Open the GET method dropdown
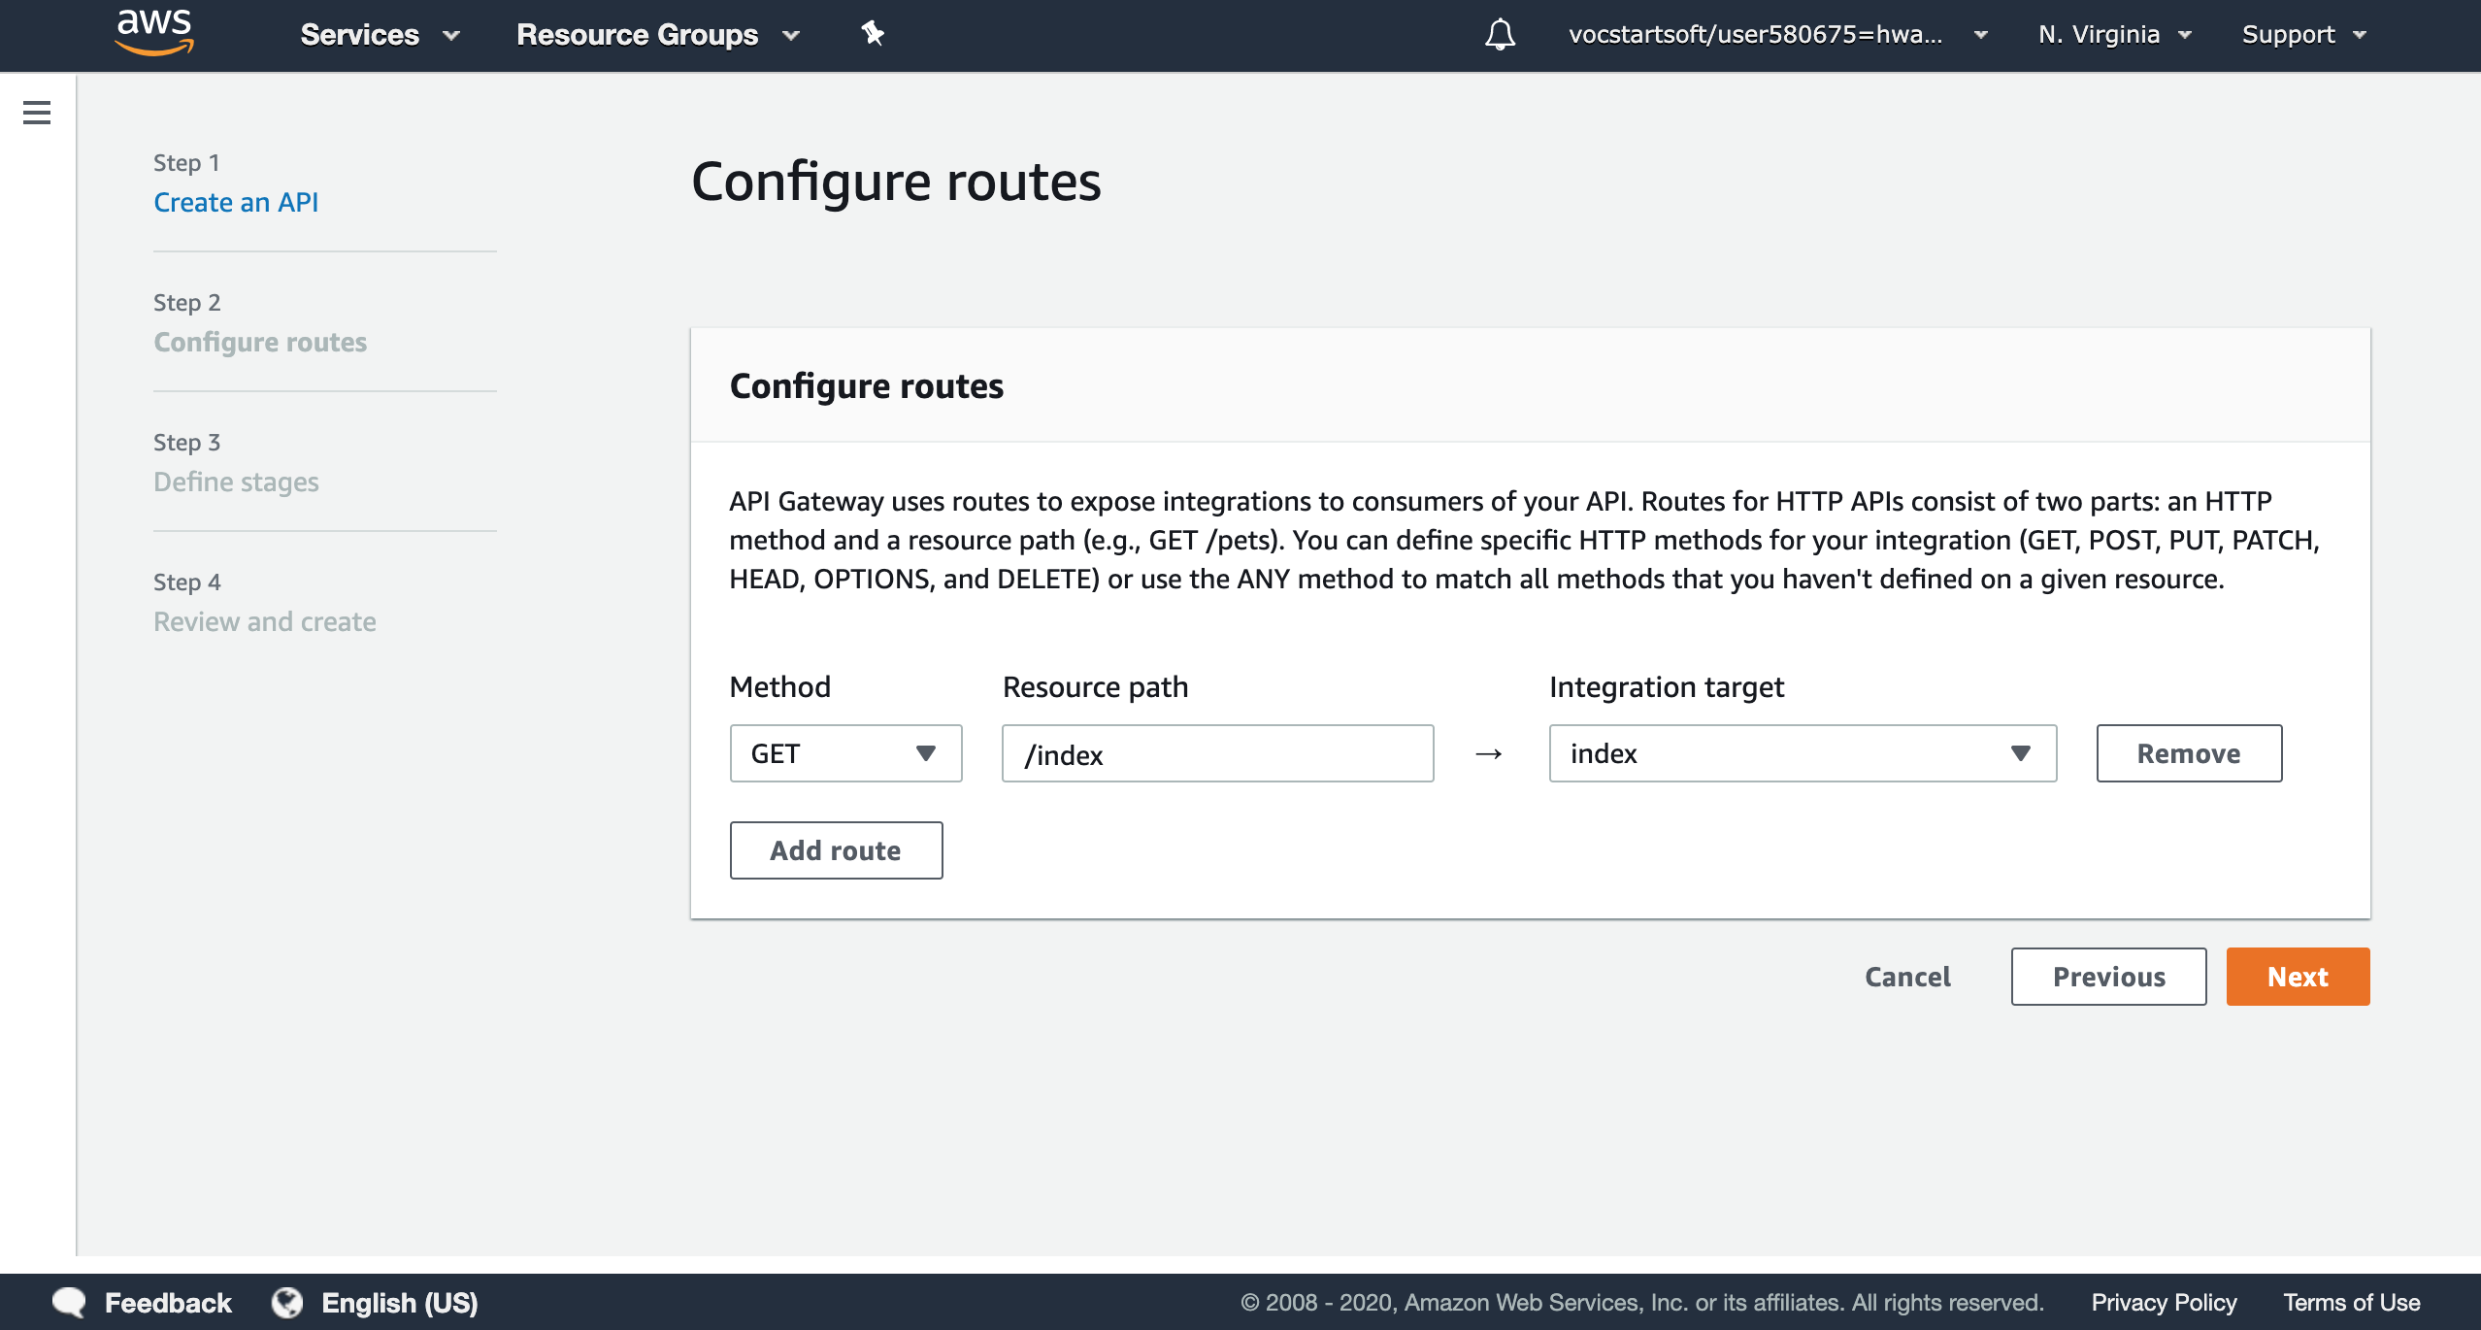Viewport: 2481px width, 1330px height. point(845,753)
